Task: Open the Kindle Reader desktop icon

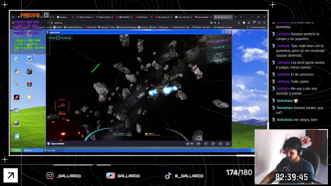Action: [29, 72]
